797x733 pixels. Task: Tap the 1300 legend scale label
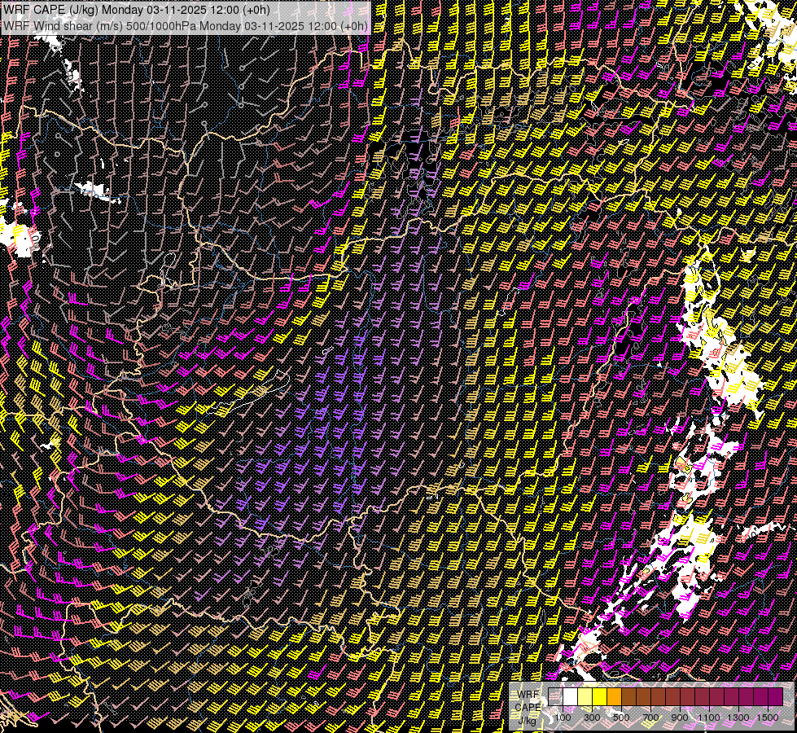[x=738, y=717]
